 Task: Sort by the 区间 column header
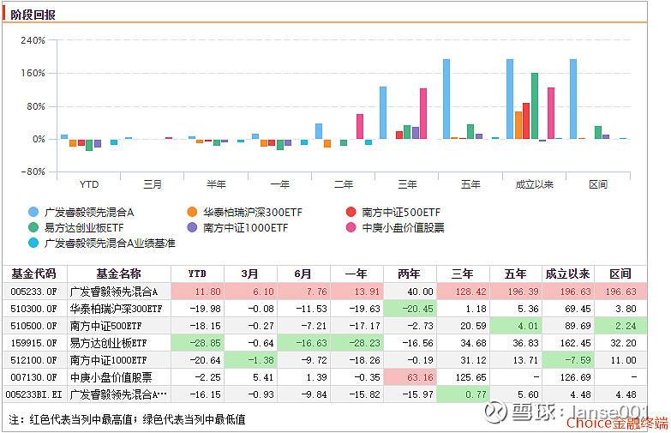coord(620,274)
